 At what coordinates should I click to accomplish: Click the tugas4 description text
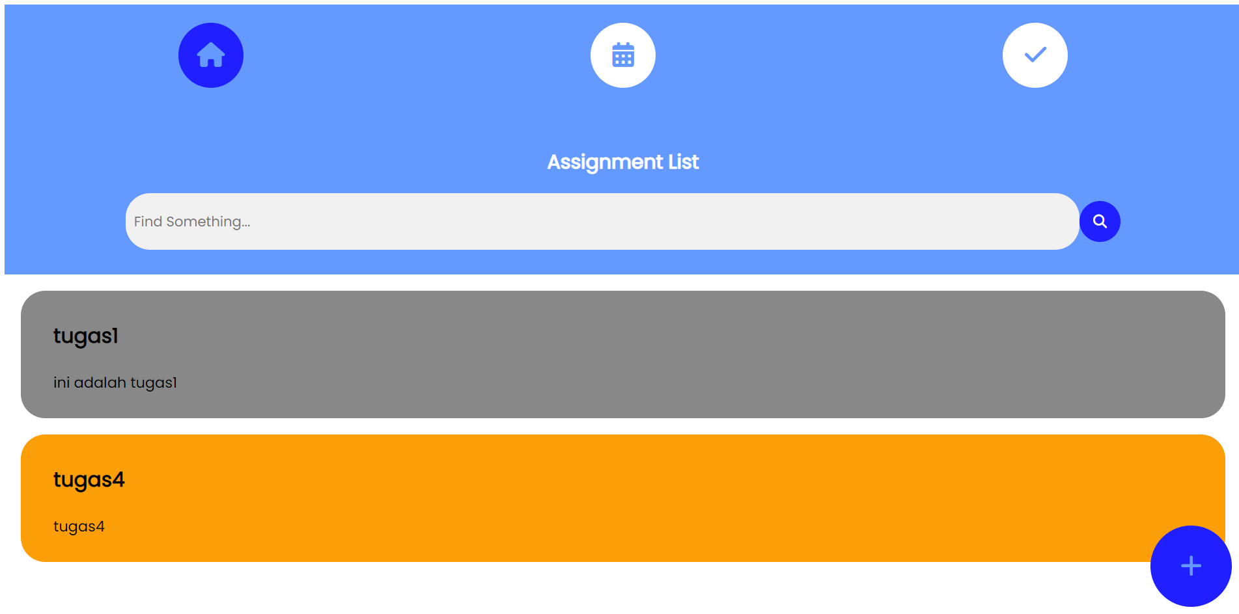[x=79, y=527]
